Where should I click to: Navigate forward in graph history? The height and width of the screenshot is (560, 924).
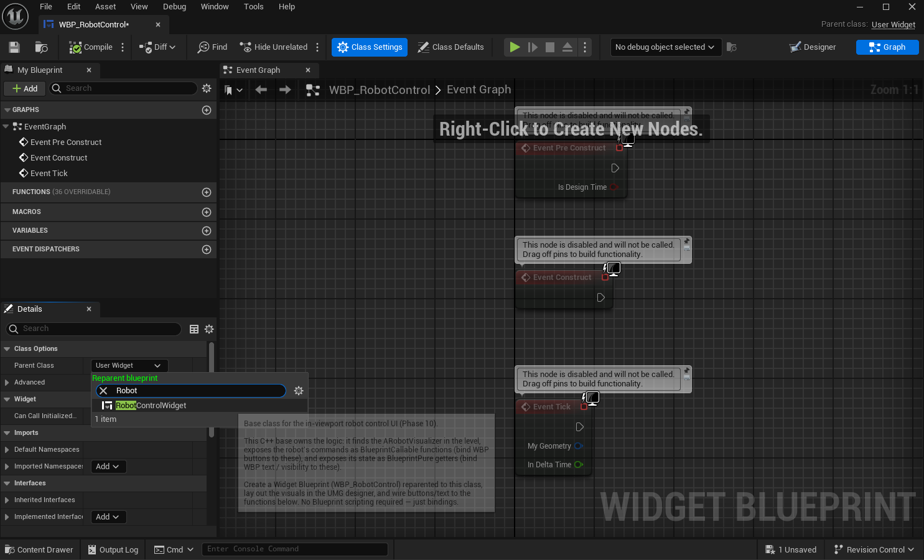[285, 90]
